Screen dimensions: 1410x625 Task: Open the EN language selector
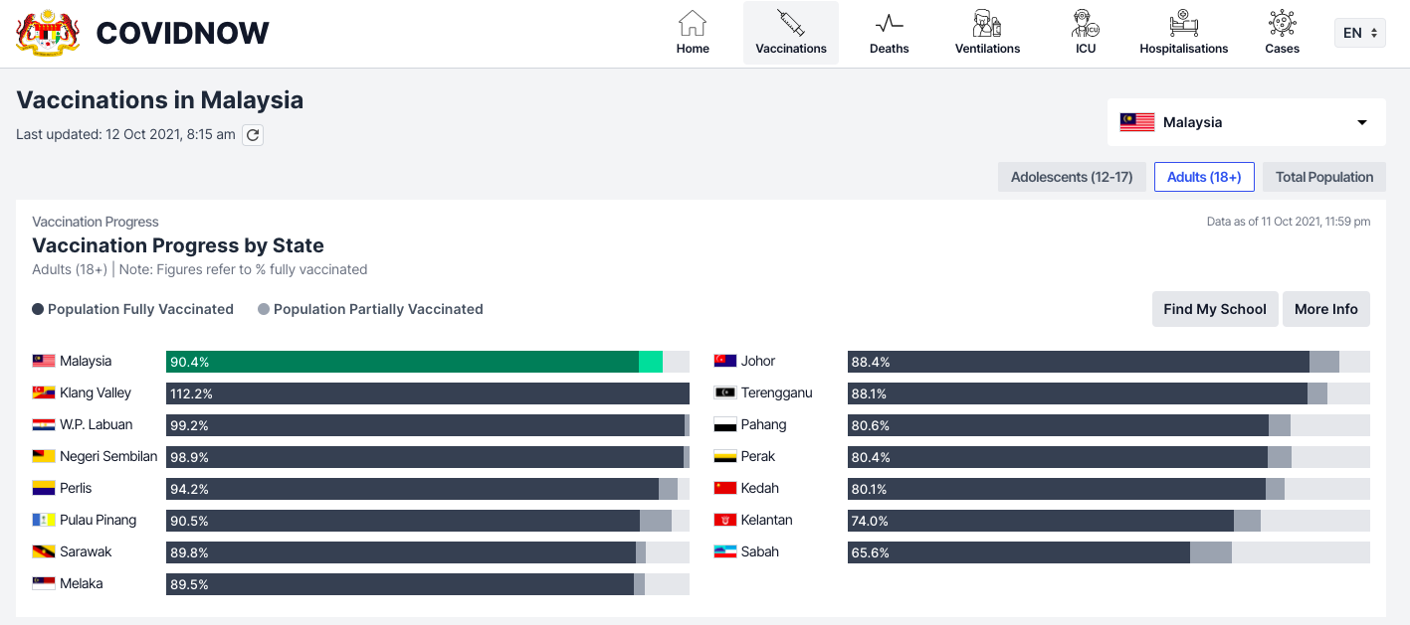pyautogui.click(x=1359, y=33)
